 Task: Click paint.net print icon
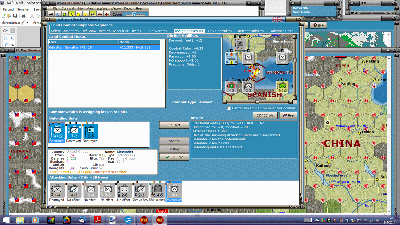(x=23, y=16)
